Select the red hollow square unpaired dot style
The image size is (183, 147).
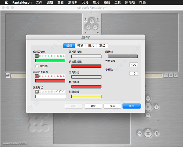[52, 76]
